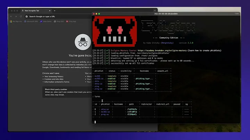250x140 pixels.
Task: Minimize the terminal with yellow button
Action: [97, 14]
